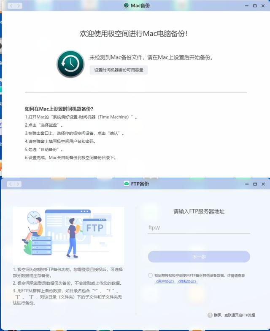This screenshot has height=331, width=270.
Task: Click step 1 about Time Machine preferences
Action: click(x=81, y=117)
